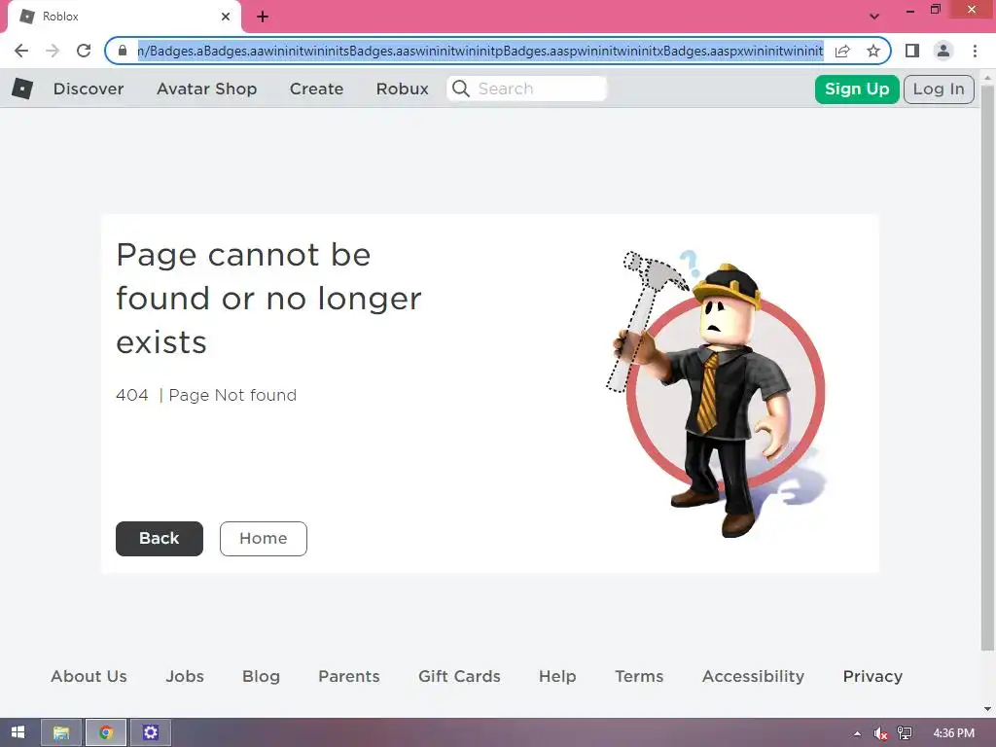Open the Blog footer link
Image resolution: width=996 pixels, height=747 pixels.
261,677
